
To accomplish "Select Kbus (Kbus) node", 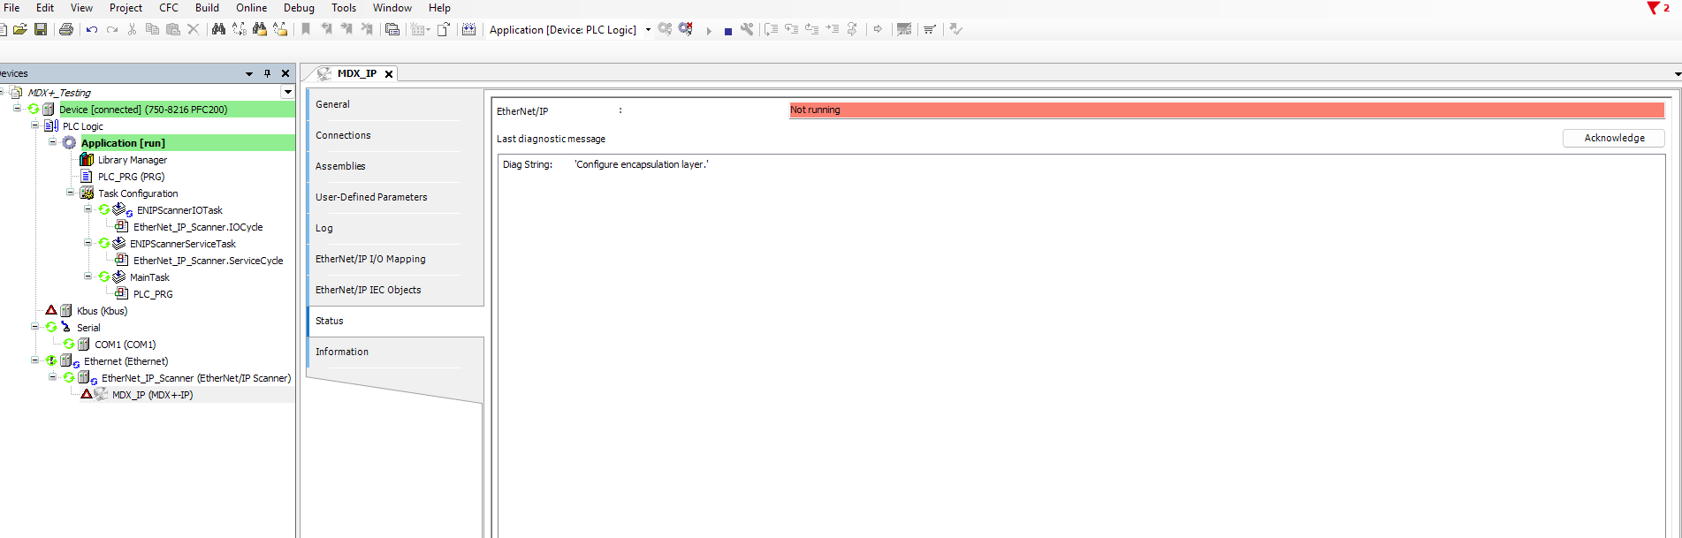I will pyautogui.click(x=102, y=311).
